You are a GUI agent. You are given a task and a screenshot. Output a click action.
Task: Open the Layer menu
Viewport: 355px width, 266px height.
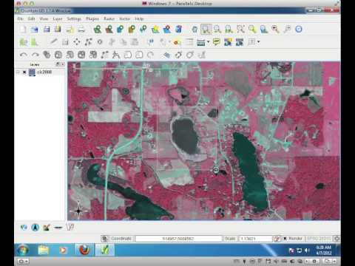pyautogui.click(x=58, y=18)
